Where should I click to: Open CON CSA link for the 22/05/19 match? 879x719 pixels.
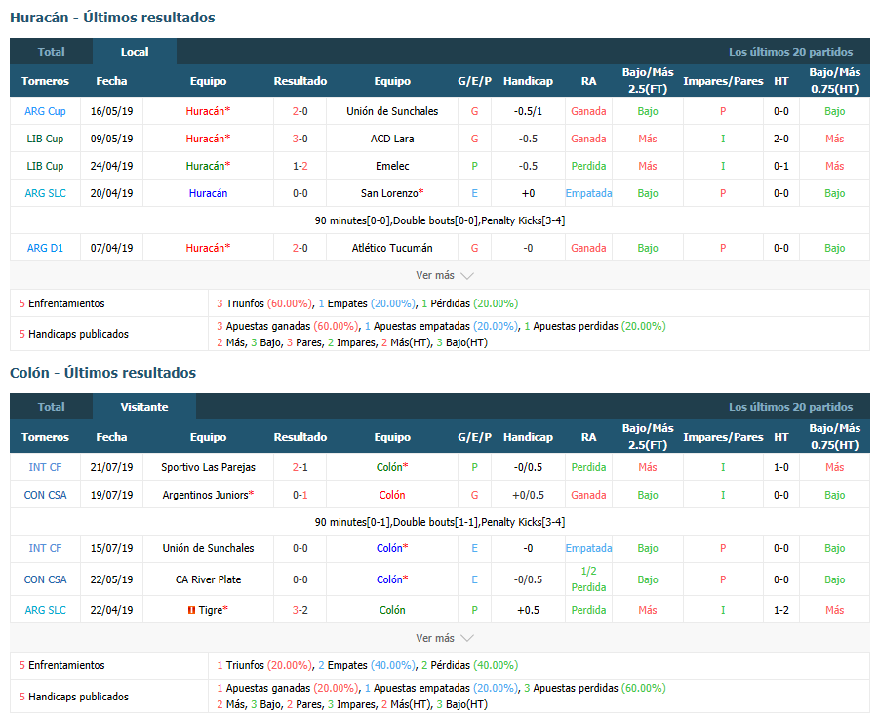click(x=45, y=579)
